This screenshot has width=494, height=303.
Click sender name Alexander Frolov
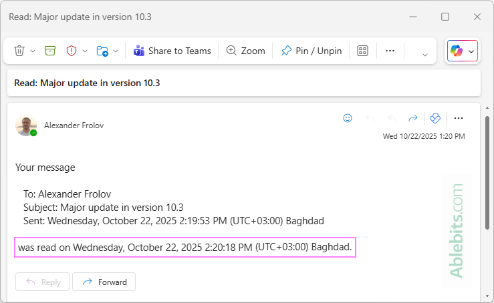74,125
